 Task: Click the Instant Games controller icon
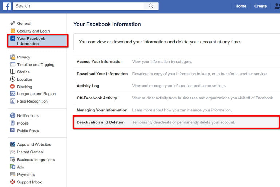click(x=13, y=152)
